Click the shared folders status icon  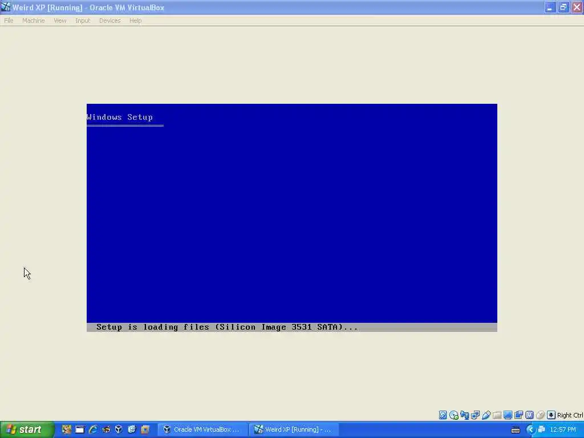pos(497,415)
